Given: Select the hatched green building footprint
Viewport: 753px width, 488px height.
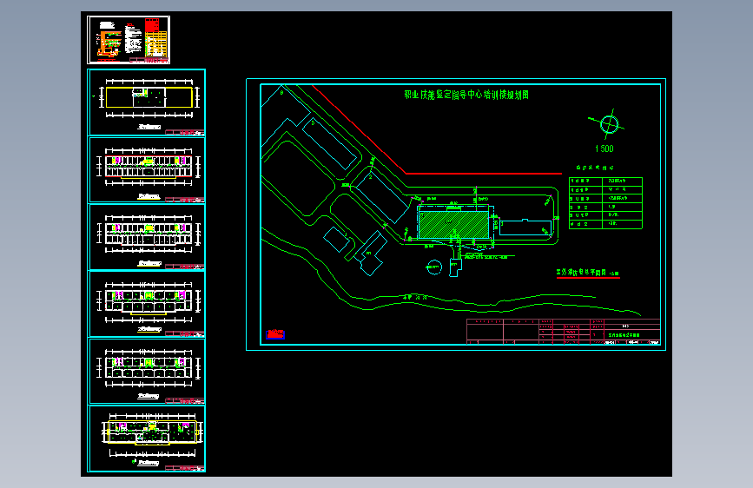Looking at the screenshot, I should pyautogui.click(x=454, y=224).
